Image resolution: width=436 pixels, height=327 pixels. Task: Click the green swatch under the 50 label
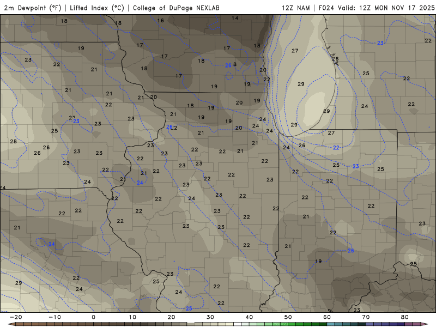coord(292,324)
